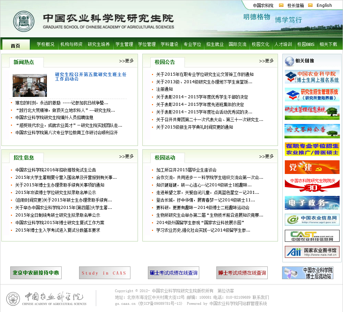This screenshot has height=312, width=343.
Task: Click the meeting photo thumbnail in news
Action: point(30,85)
